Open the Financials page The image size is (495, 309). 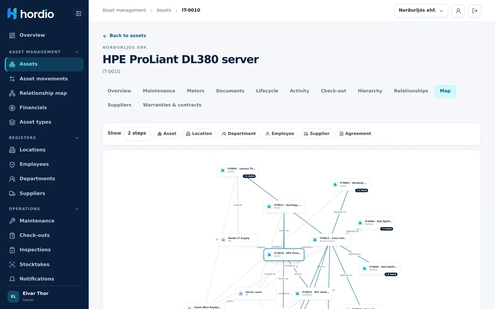tap(44, 108)
